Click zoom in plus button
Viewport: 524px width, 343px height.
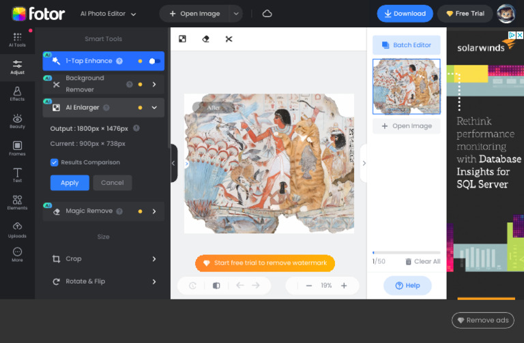click(344, 286)
